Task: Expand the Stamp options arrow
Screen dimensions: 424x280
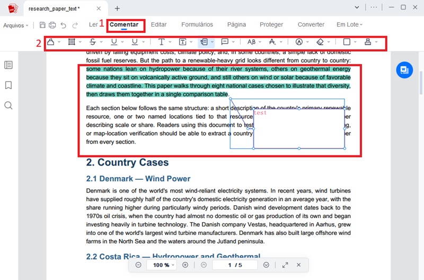Action: (x=376, y=42)
